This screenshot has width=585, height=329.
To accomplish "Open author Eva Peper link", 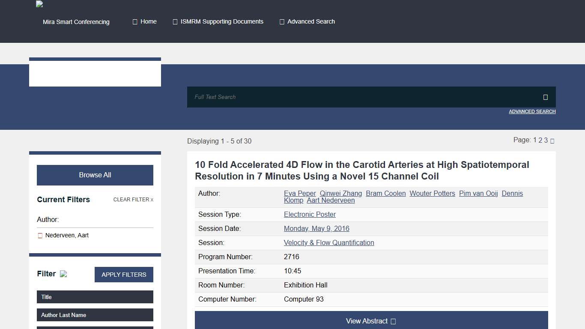I will coord(300,194).
